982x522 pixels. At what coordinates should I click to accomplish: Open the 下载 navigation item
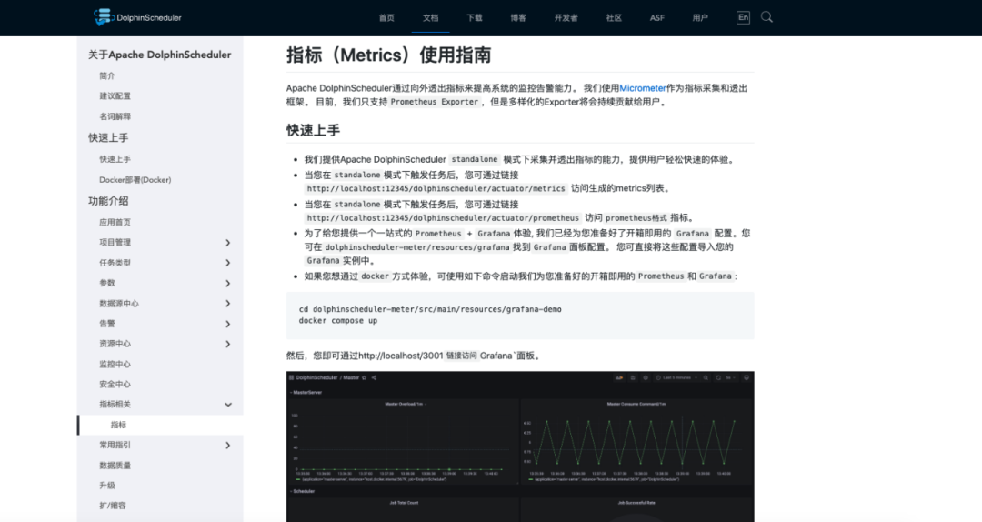click(x=474, y=18)
